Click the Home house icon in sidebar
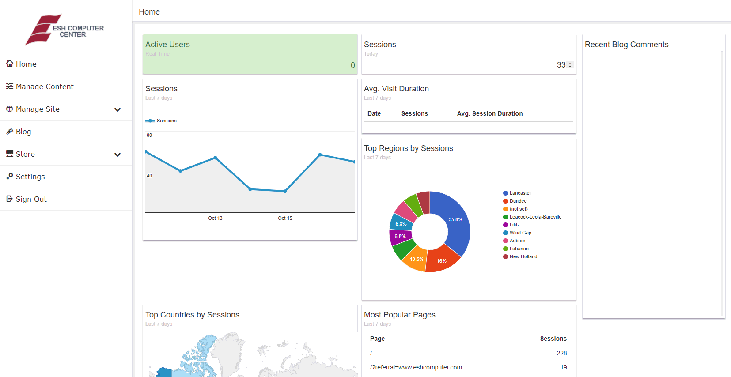731x377 pixels. click(x=10, y=64)
